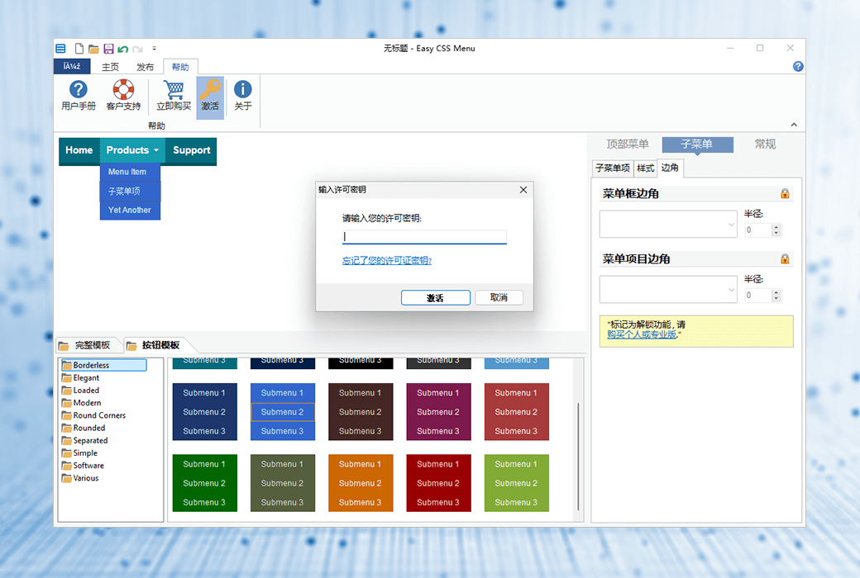Open 客户支持 lifebuoy support icon
The height and width of the screenshot is (578, 860).
tap(123, 95)
